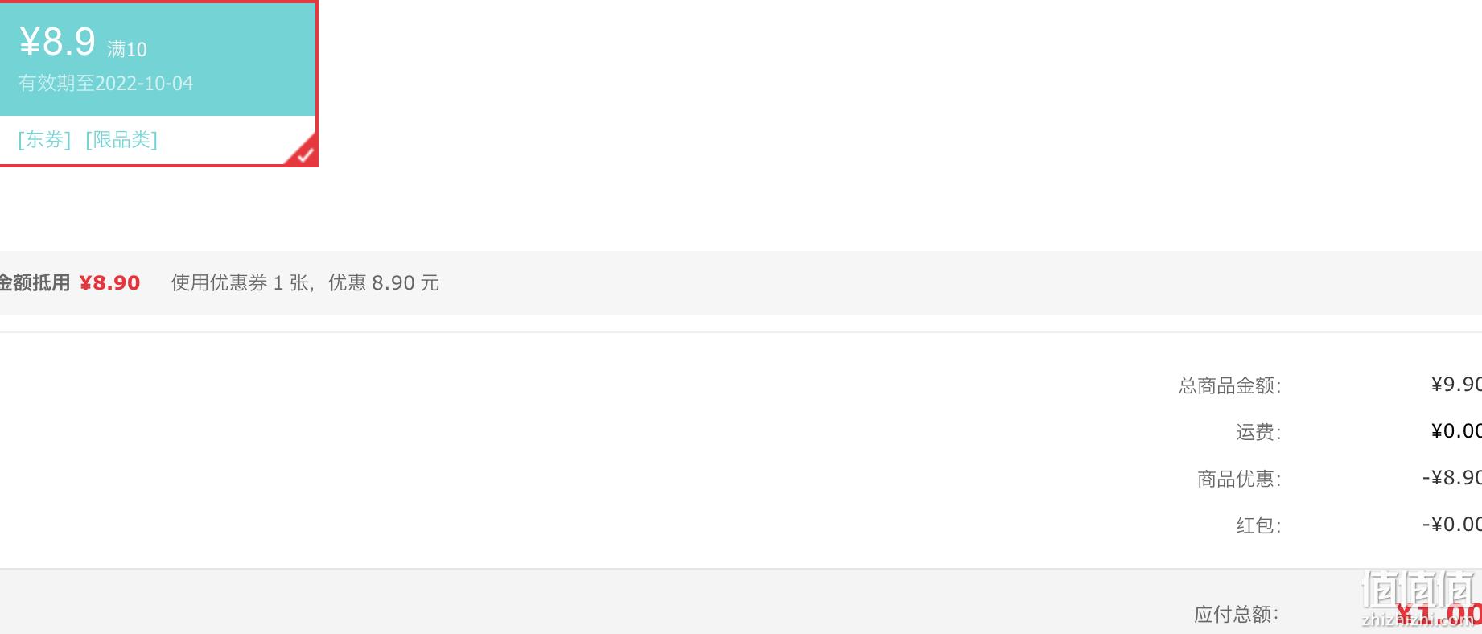This screenshot has width=1482, height=634.
Task: Click the 运费 shipping fee label
Action: click(x=1258, y=433)
